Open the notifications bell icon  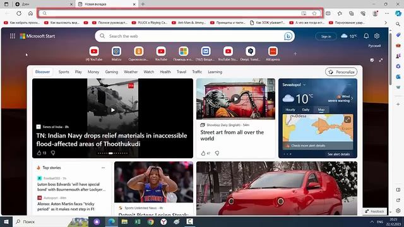(366, 36)
